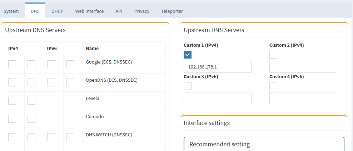353x151 pixels.
Task: Open the DHCP tab
Action: (x=57, y=11)
